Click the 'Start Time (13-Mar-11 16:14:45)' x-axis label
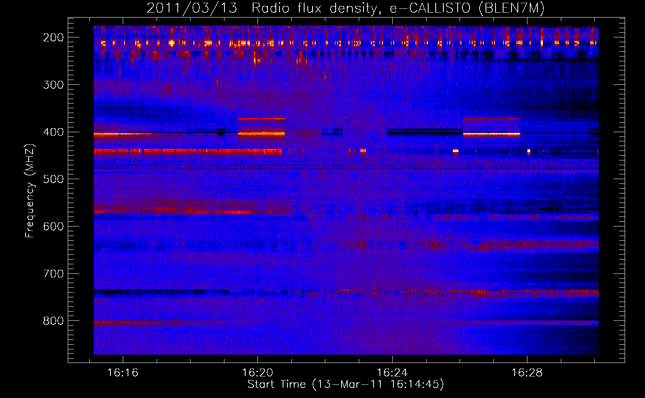 (346, 384)
